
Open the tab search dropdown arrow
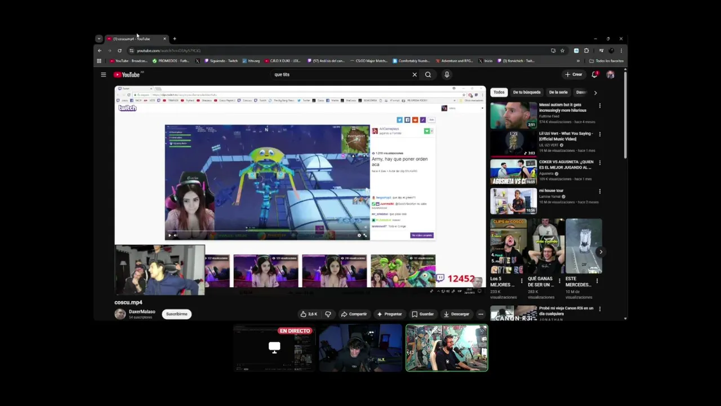99,39
